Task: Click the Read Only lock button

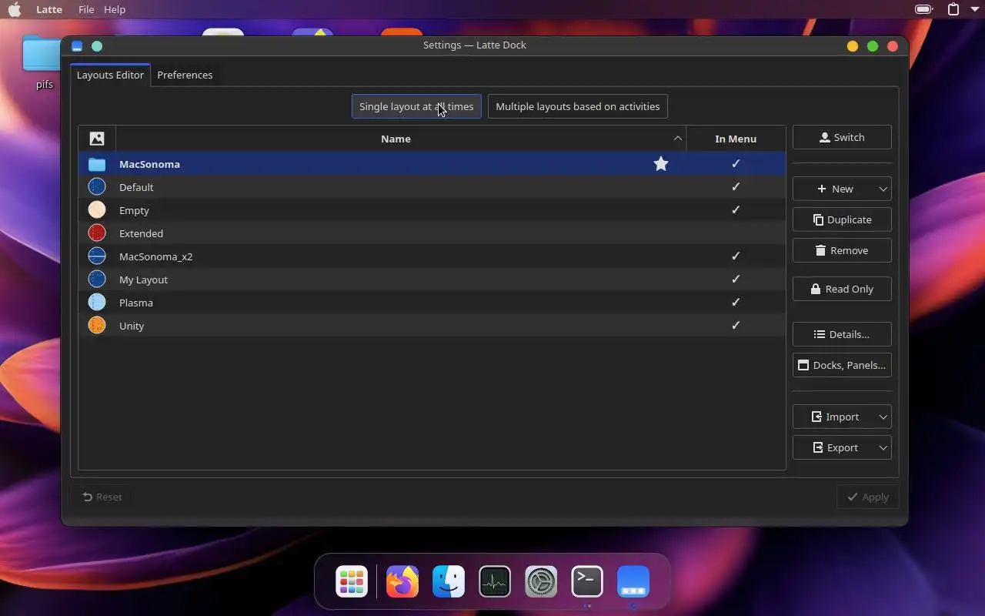Action: 842,289
